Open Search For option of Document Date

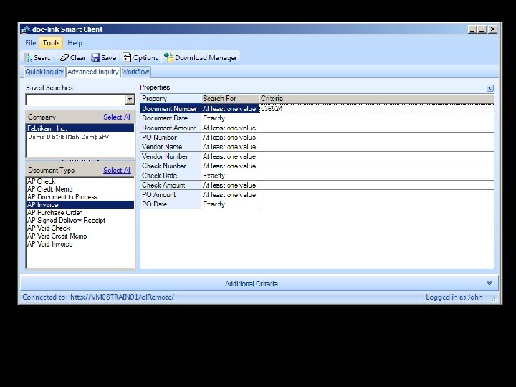230,118
